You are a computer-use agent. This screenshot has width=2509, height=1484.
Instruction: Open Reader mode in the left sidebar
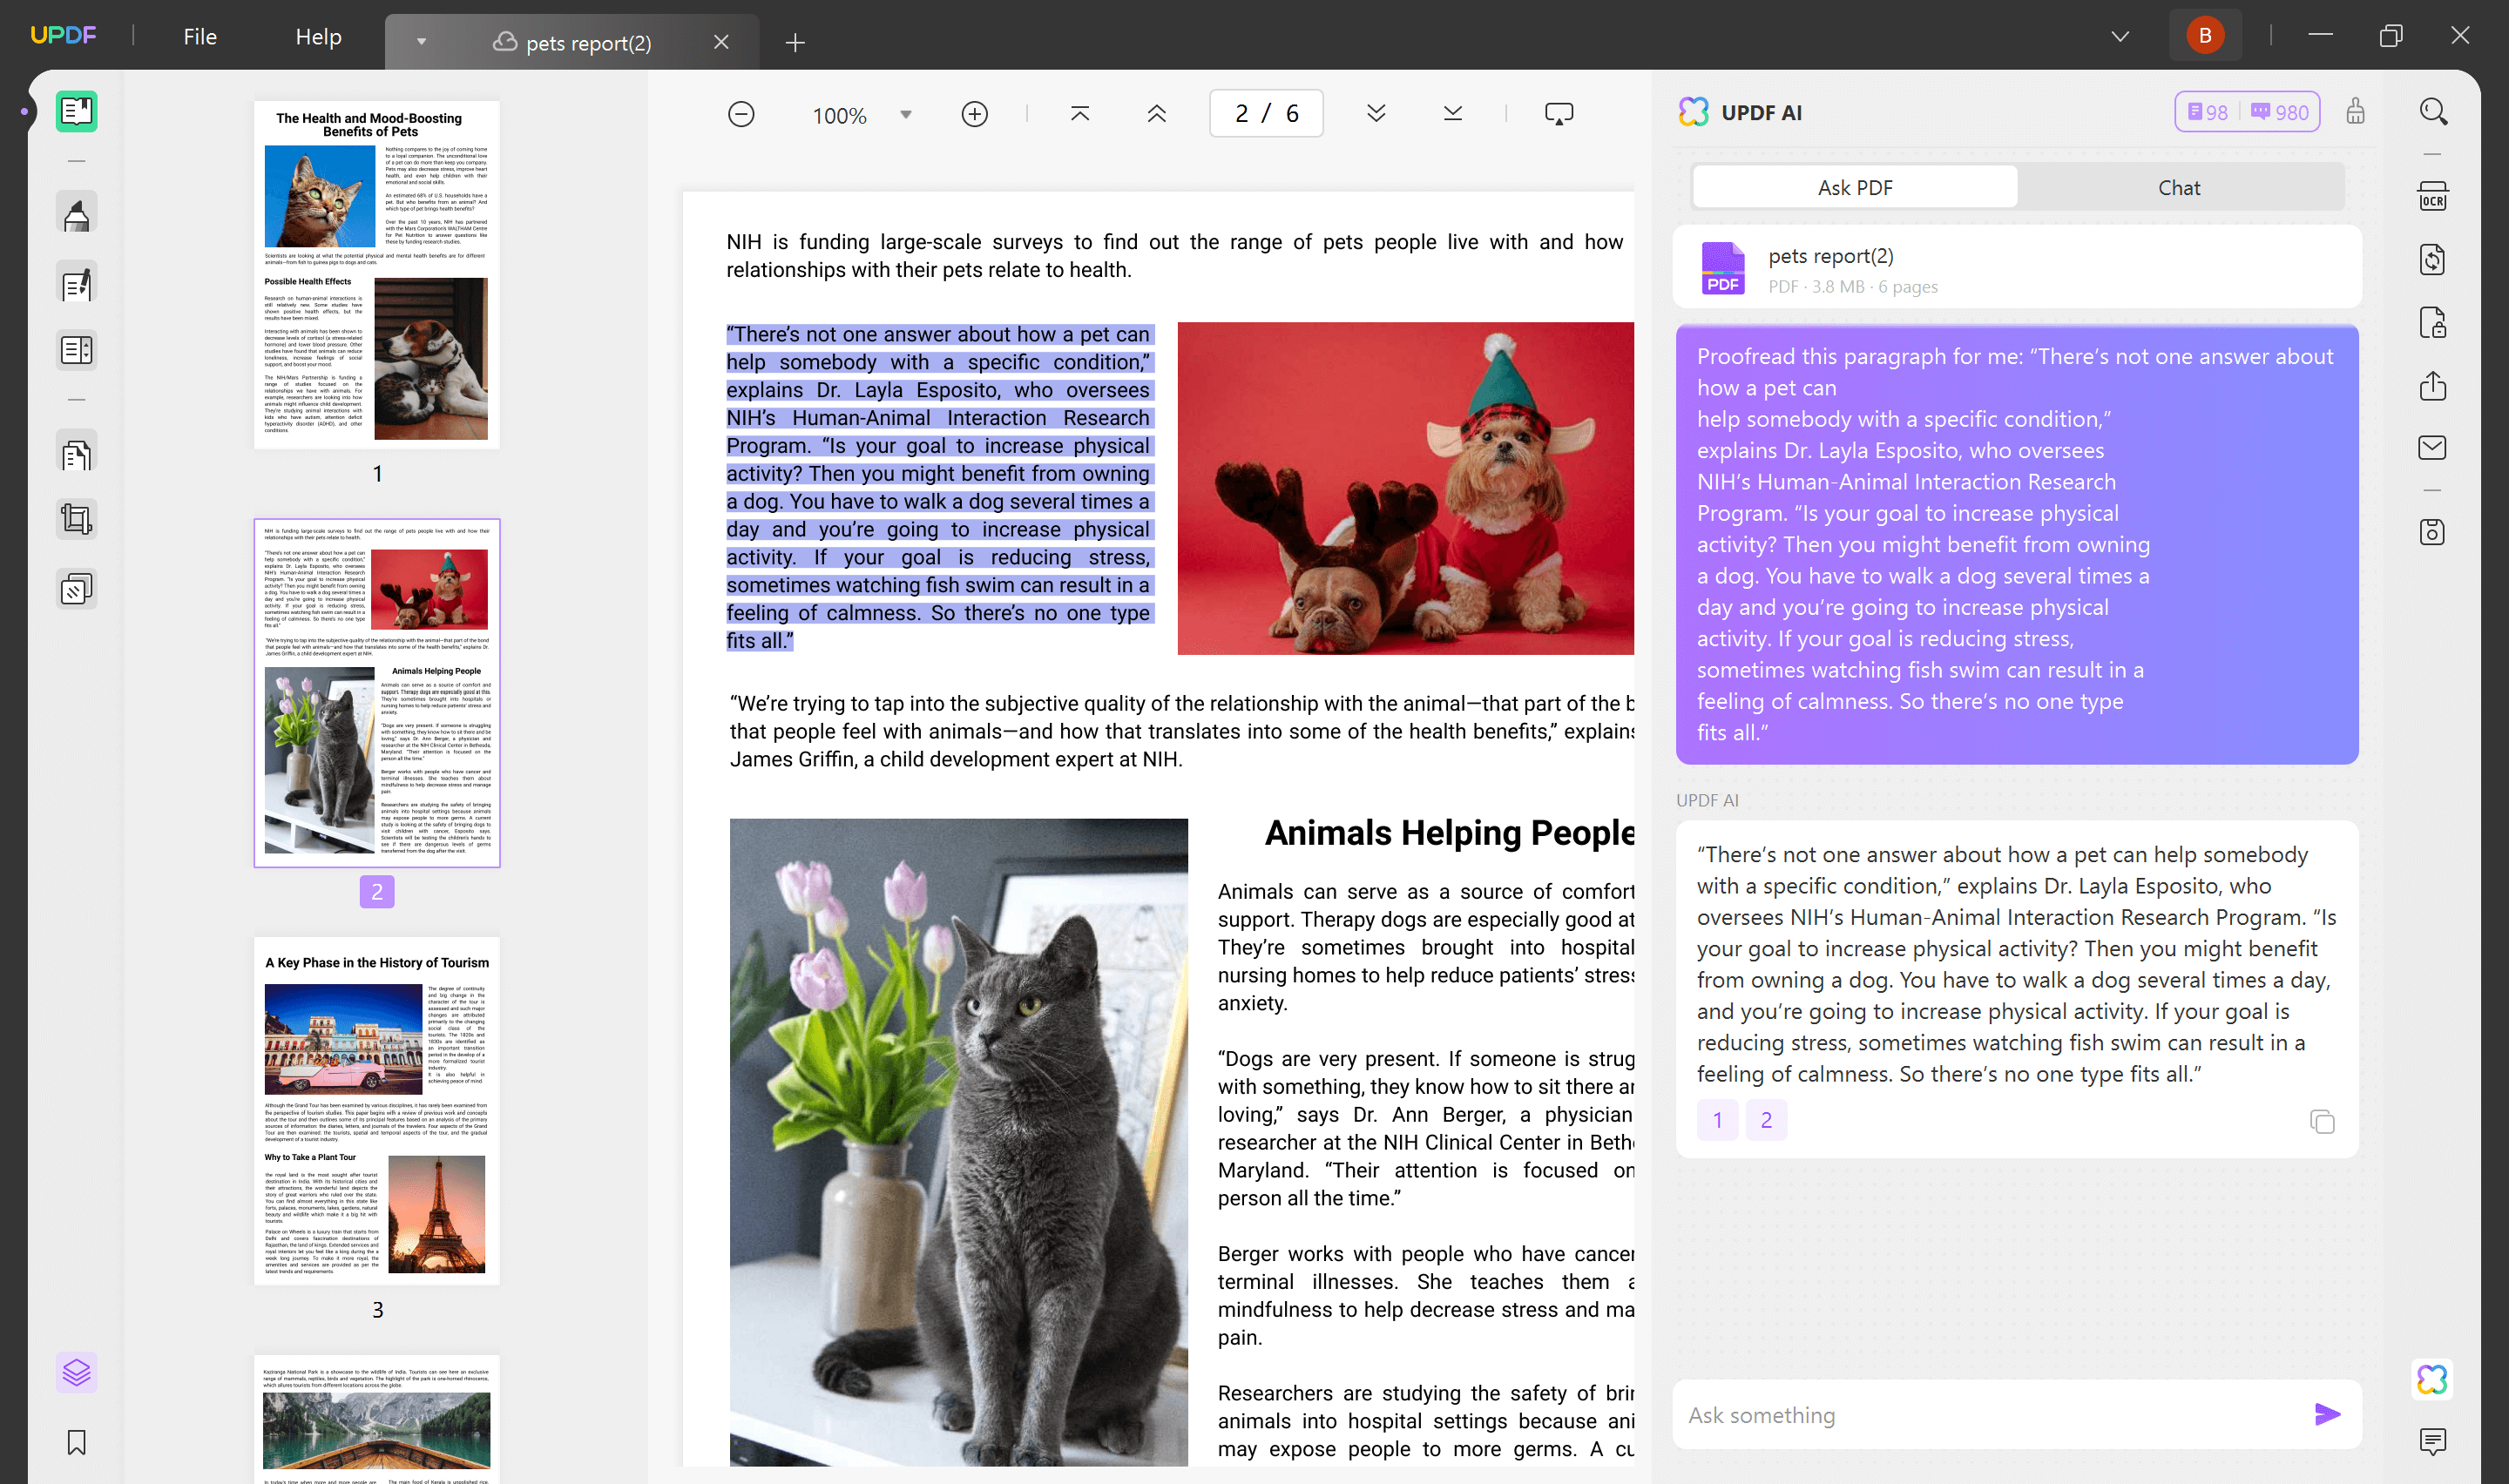[x=76, y=111]
